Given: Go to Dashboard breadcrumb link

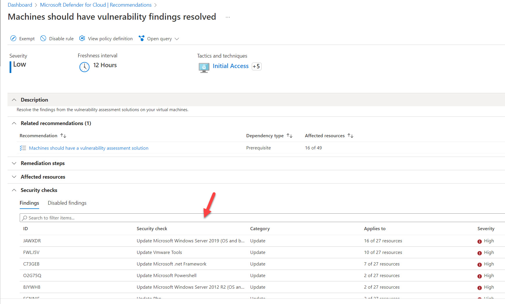Looking at the screenshot, I should click(20, 5).
